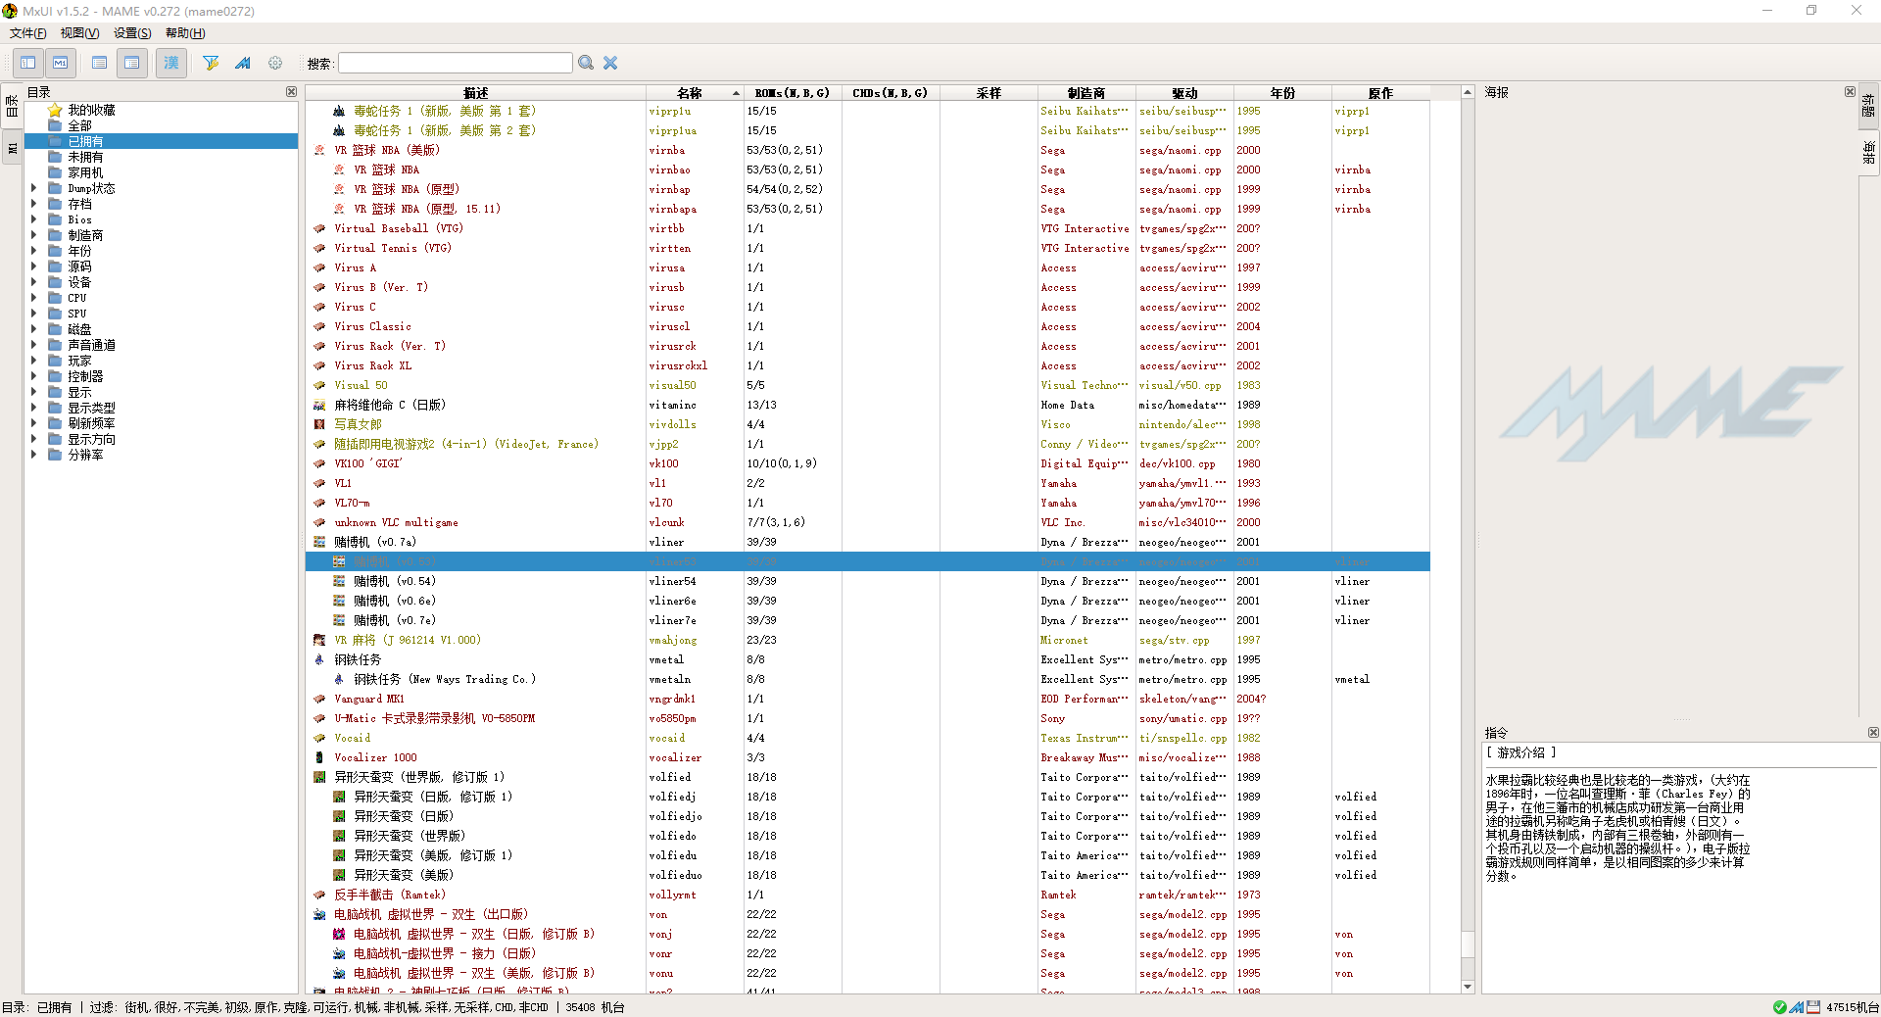Image resolution: width=1881 pixels, height=1017 pixels.
Task: Click the 毒蛇任务 1 第 1 套 row icon
Action: [339, 111]
